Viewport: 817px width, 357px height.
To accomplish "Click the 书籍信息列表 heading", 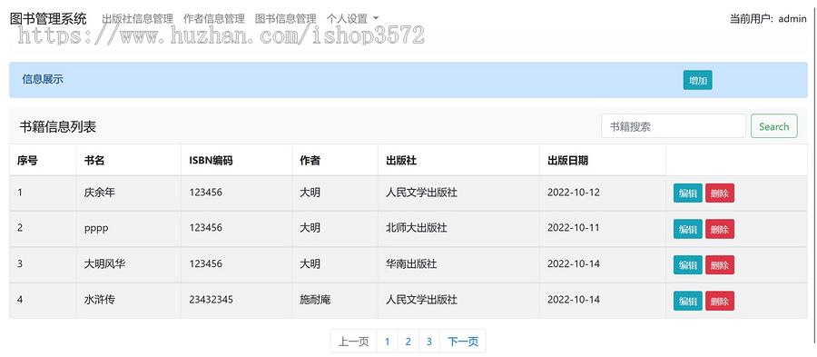I will 58,126.
